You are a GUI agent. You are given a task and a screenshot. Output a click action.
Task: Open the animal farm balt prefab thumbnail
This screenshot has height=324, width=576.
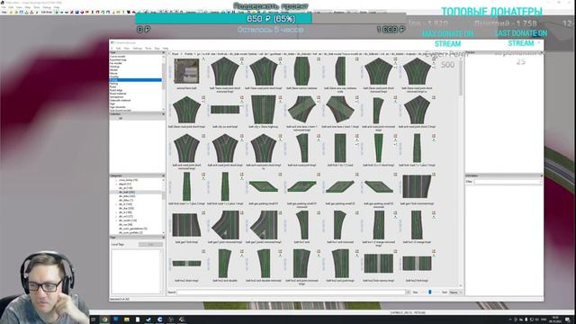(186, 71)
